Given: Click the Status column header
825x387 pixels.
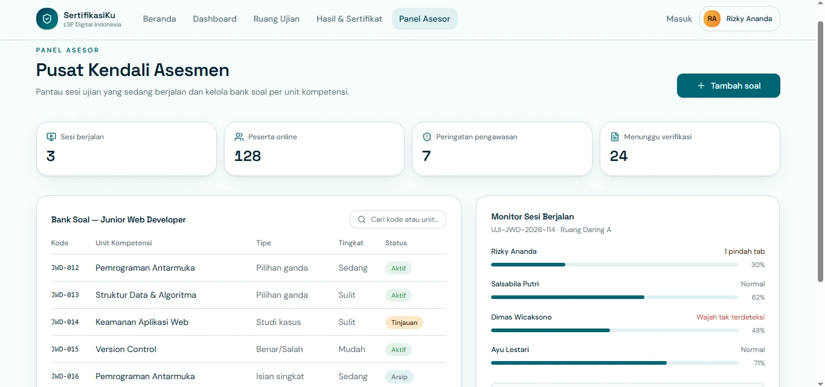Looking at the screenshot, I should [396, 243].
